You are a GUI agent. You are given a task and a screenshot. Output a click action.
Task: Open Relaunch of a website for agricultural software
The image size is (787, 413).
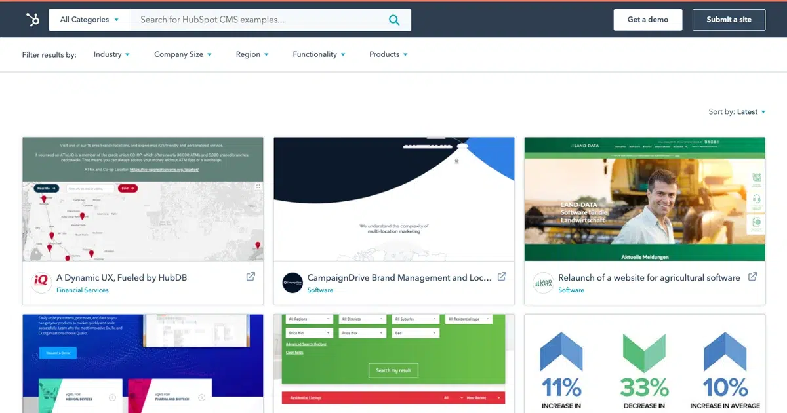pos(649,278)
